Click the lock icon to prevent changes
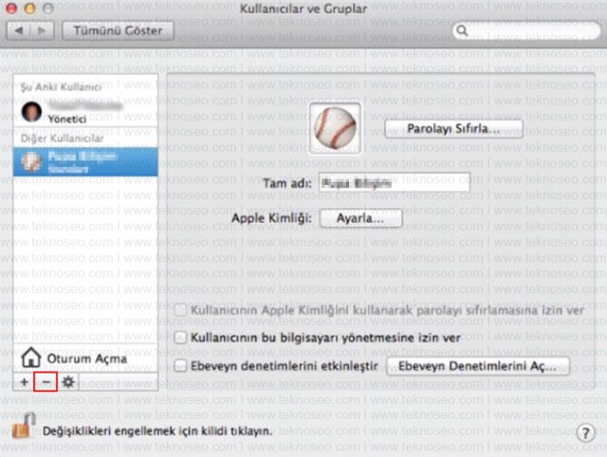The image size is (607, 457). (23, 426)
